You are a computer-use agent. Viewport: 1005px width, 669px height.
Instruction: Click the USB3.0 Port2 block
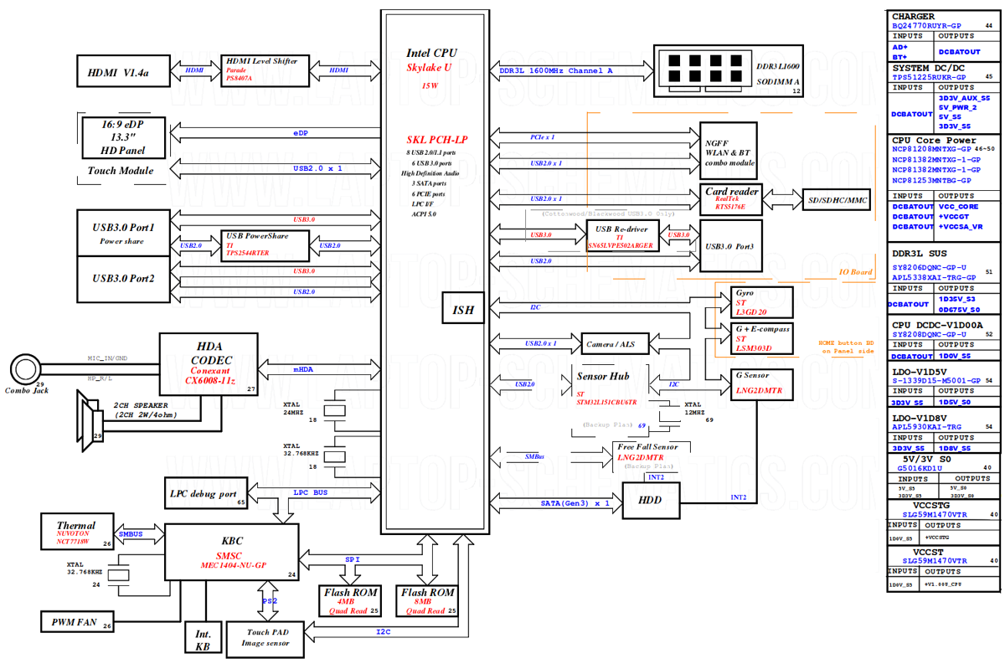click(124, 279)
